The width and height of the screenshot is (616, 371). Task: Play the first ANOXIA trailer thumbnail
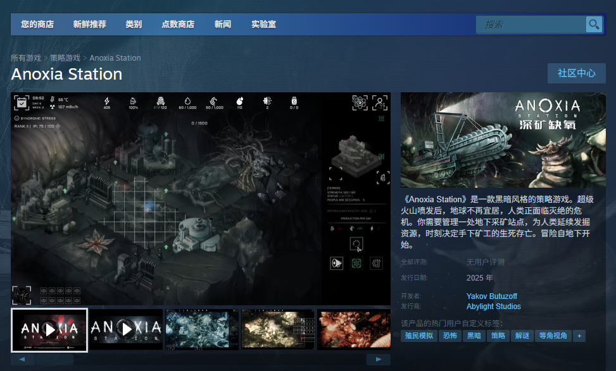click(x=49, y=329)
